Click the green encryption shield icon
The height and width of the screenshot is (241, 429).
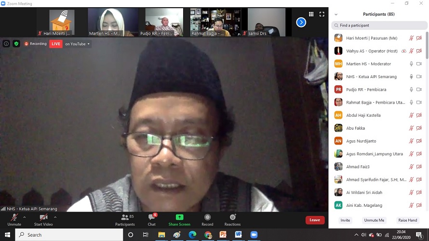click(16, 44)
